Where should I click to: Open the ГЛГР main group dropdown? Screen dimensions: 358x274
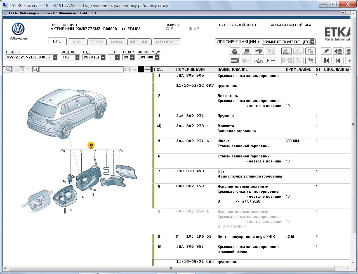click(x=117, y=57)
